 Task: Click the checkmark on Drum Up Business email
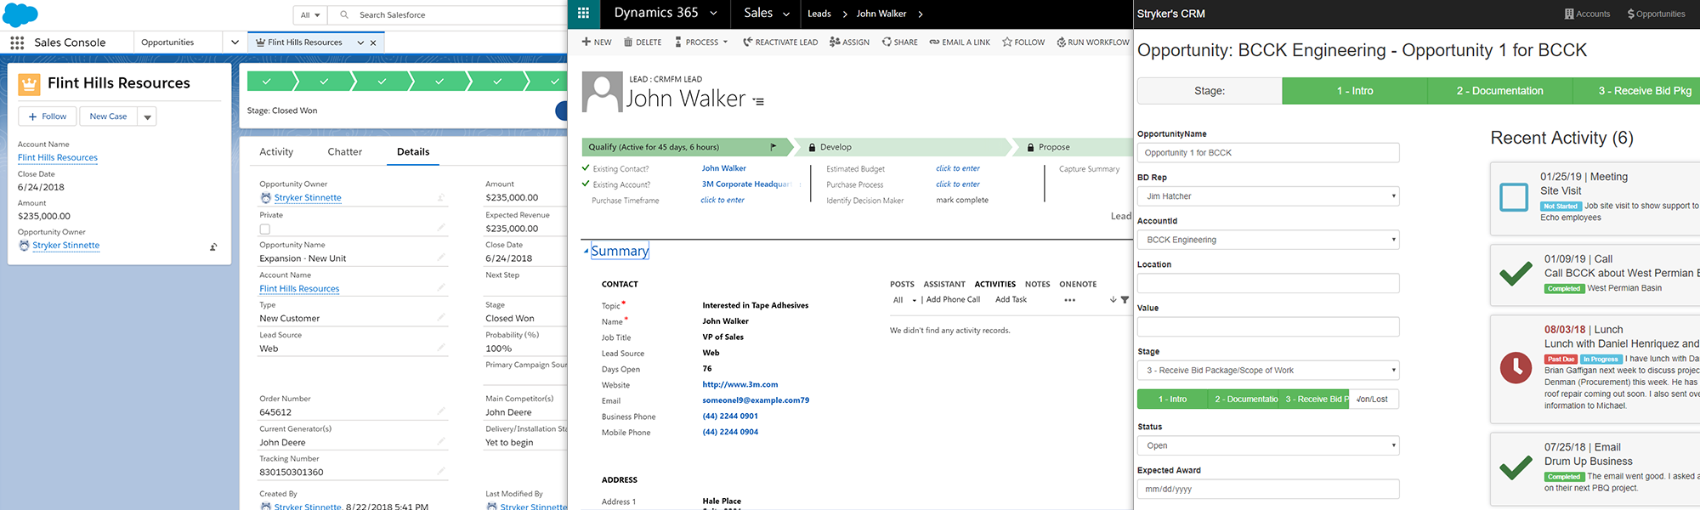(x=1516, y=468)
